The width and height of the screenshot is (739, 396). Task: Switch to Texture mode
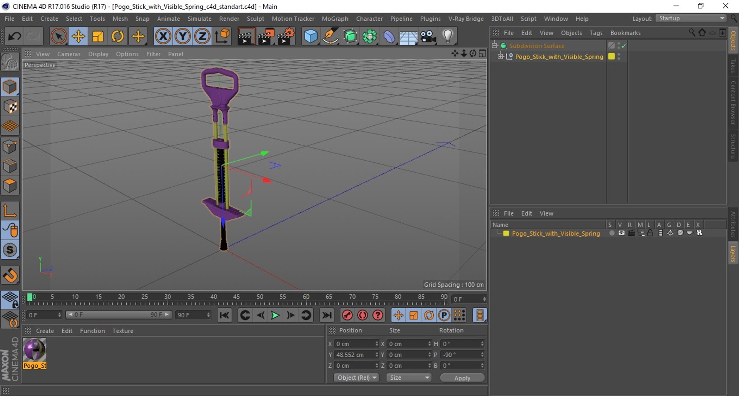pos(10,107)
